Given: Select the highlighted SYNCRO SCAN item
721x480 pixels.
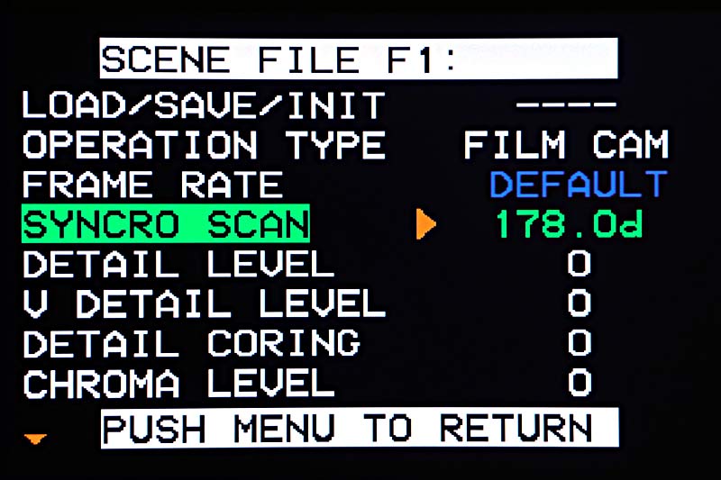Looking at the screenshot, I should 165,225.
